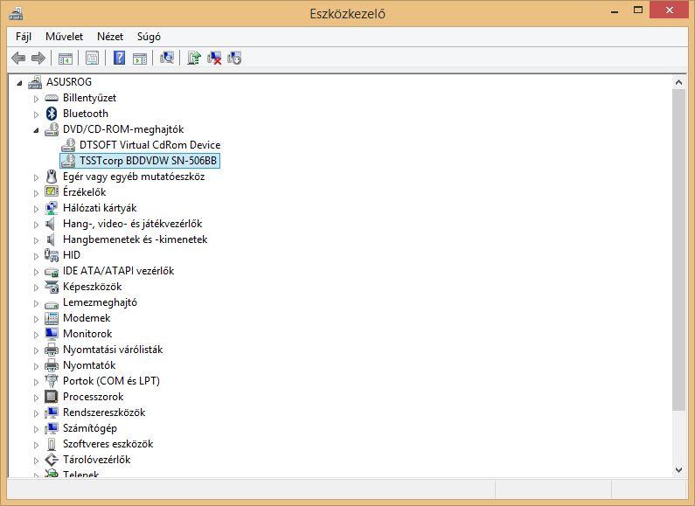Select the 'Rendszereszközök' label
Viewport: 695px width, 506px height.
(104, 412)
